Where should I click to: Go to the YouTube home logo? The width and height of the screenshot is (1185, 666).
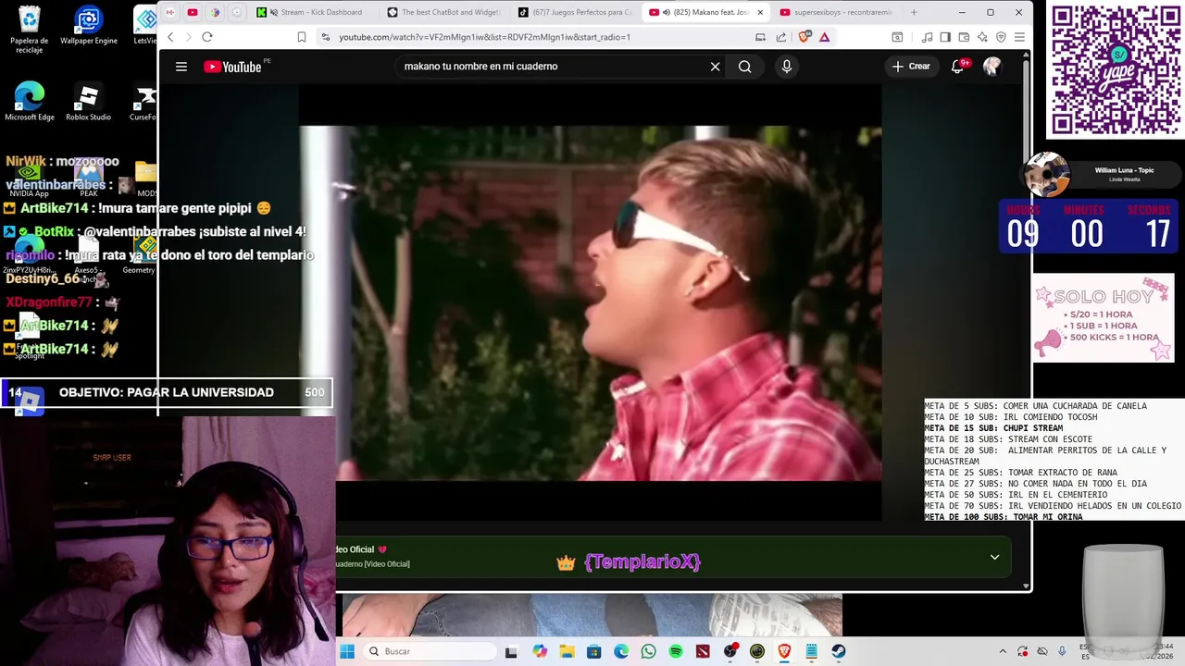pos(232,67)
